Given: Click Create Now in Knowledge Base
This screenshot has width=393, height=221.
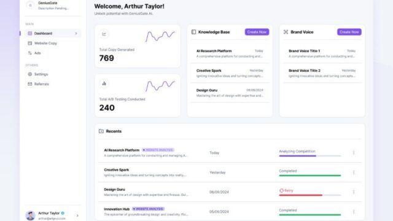Looking at the screenshot, I should (x=257, y=32).
